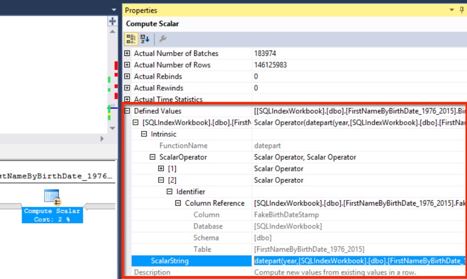Pin the Properties window
Viewport: 467px width, 279px height.
click(461, 10)
